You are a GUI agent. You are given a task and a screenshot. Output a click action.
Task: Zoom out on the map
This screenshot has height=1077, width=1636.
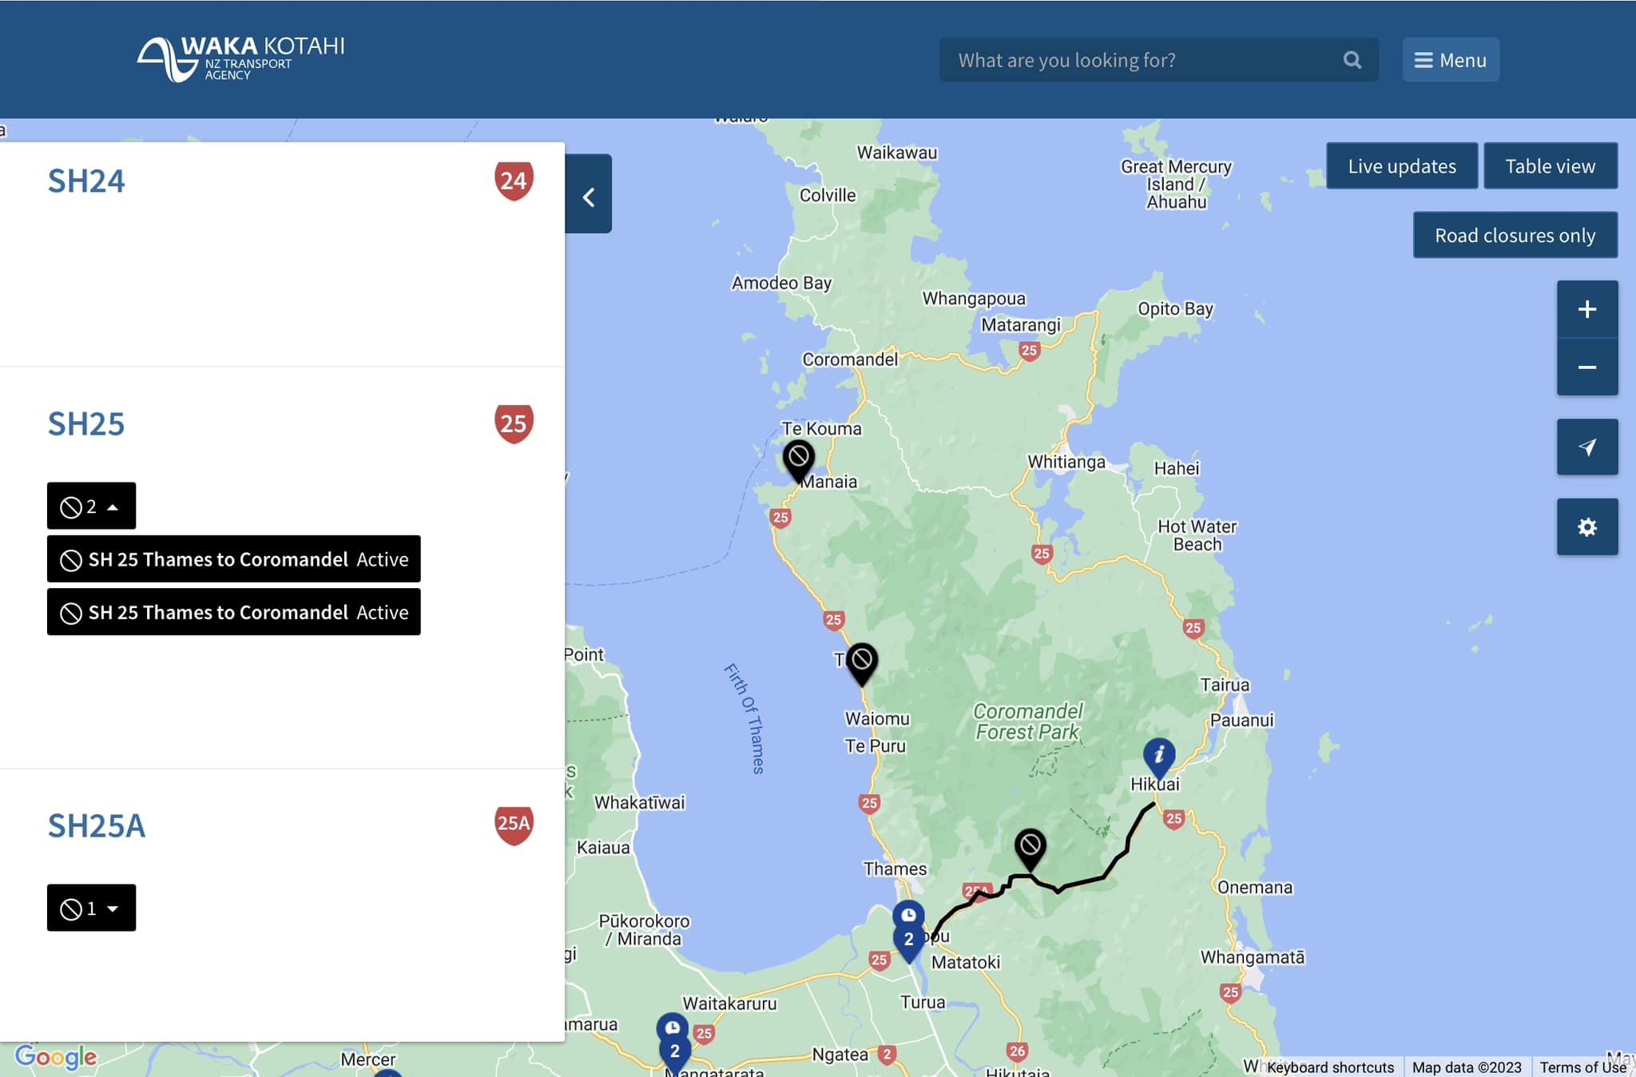(x=1586, y=367)
